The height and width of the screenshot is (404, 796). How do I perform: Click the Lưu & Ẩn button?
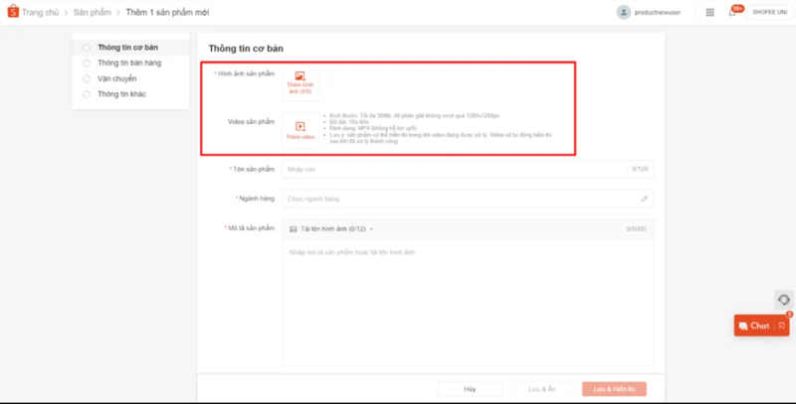pos(542,389)
